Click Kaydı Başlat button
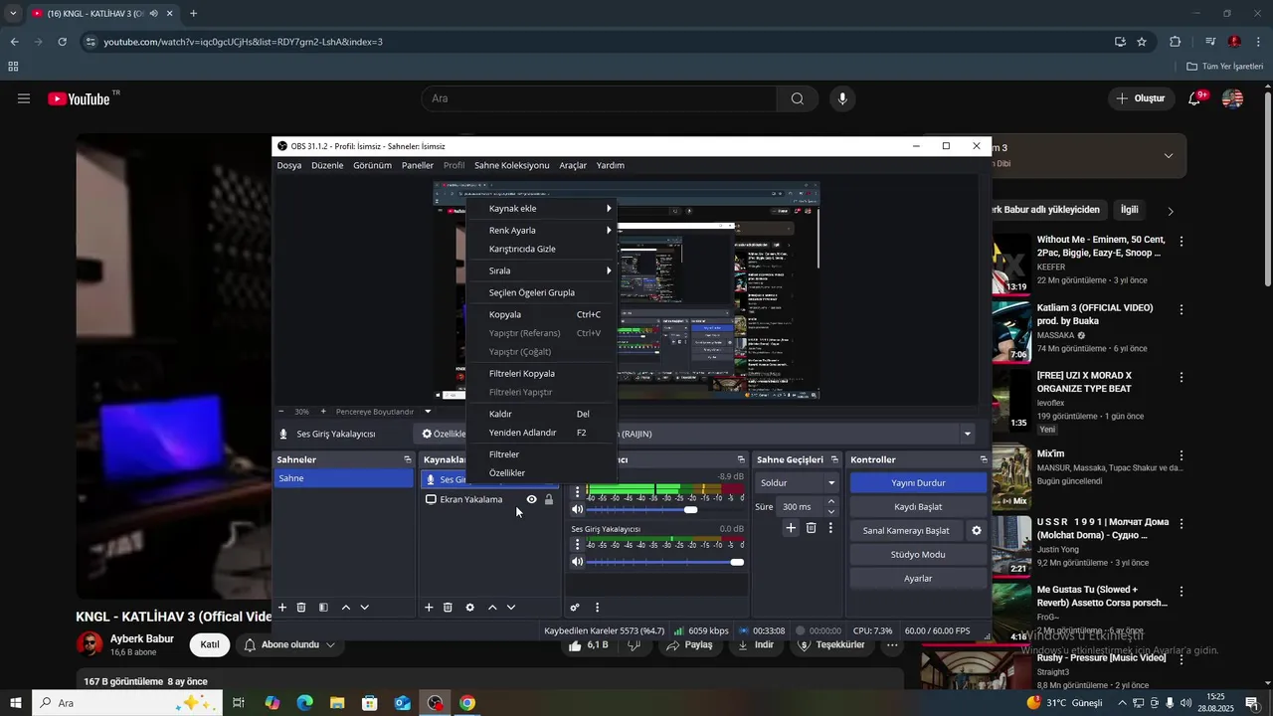The image size is (1273, 716). 918,506
